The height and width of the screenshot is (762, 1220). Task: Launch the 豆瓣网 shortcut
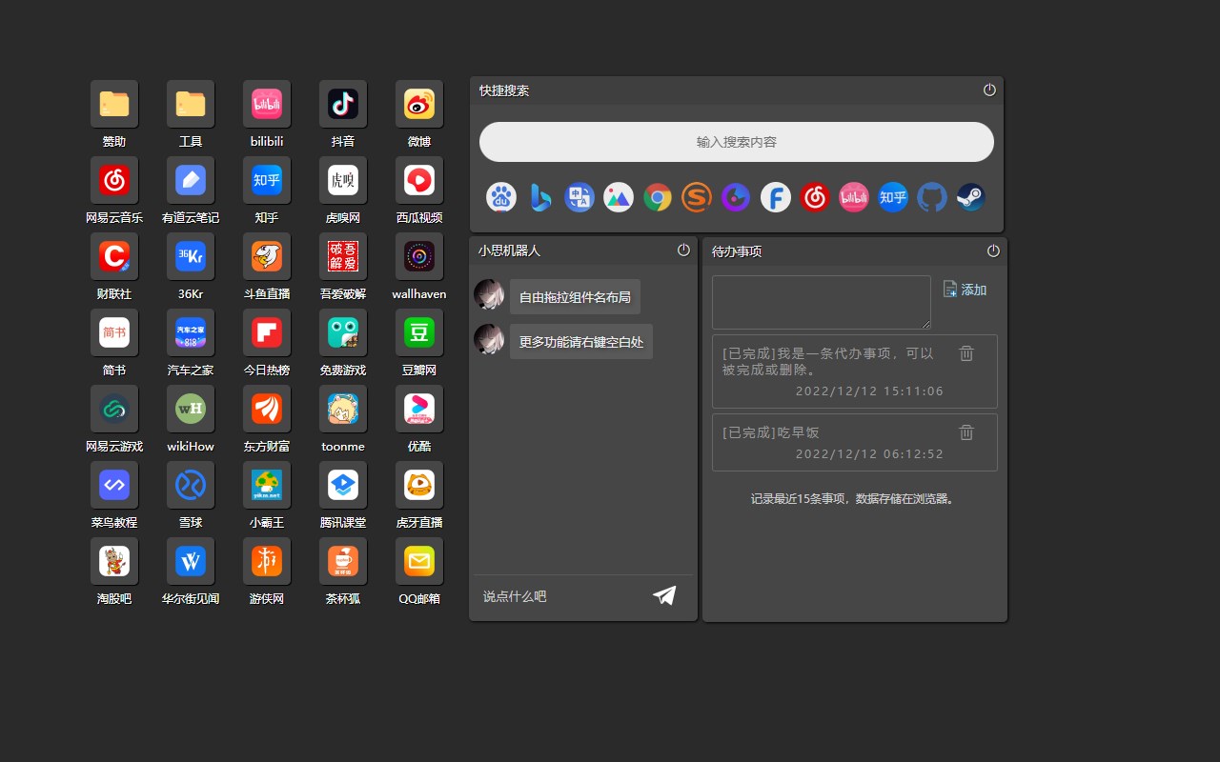click(x=419, y=332)
